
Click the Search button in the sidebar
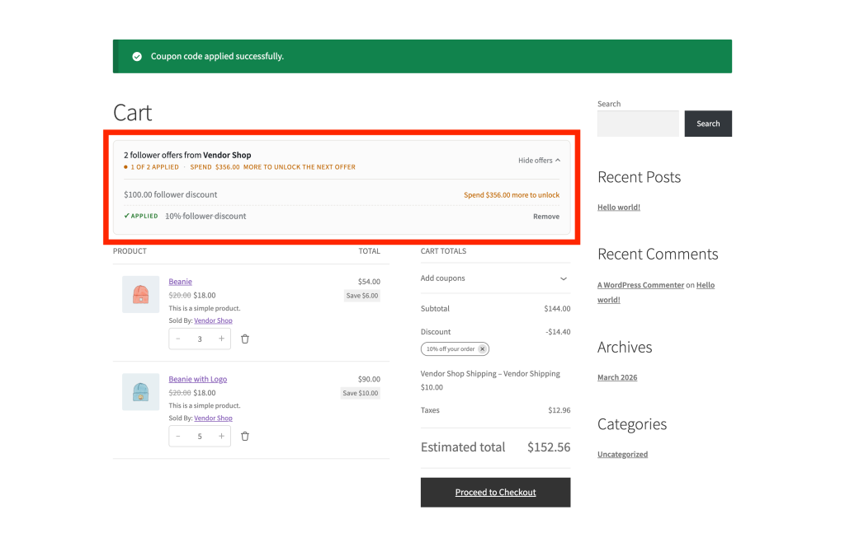click(707, 124)
